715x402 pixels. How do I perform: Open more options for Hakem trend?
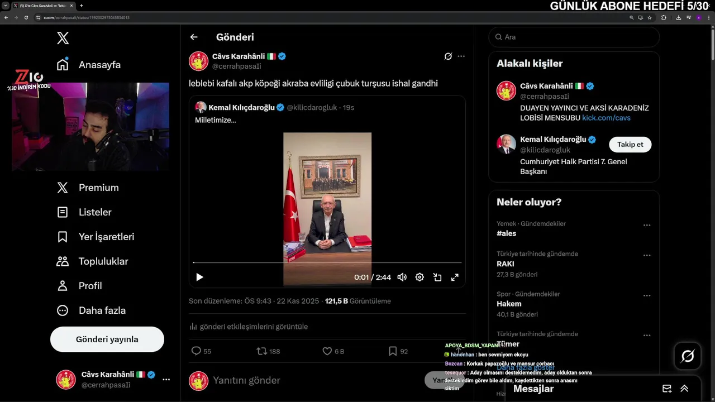(x=647, y=295)
